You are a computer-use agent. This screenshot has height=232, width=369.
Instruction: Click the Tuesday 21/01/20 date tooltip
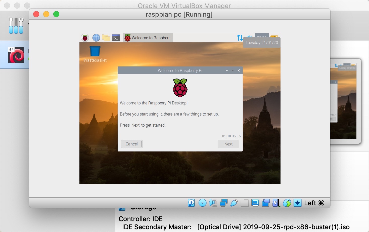(262, 43)
